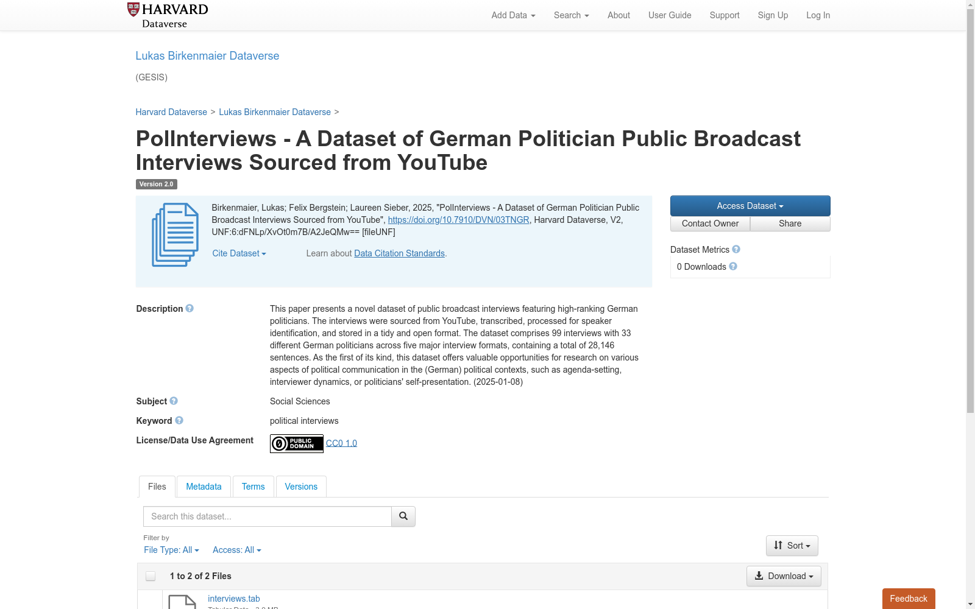This screenshot has width=975, height=609.
Task: Click the Share button
Action: pyautogui.click(x=790, y=224)
